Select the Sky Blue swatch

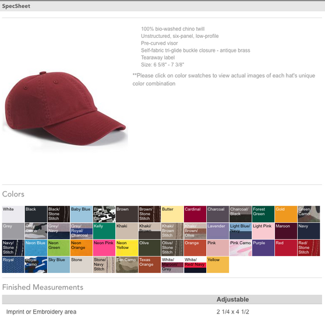(x=59, y=265)
